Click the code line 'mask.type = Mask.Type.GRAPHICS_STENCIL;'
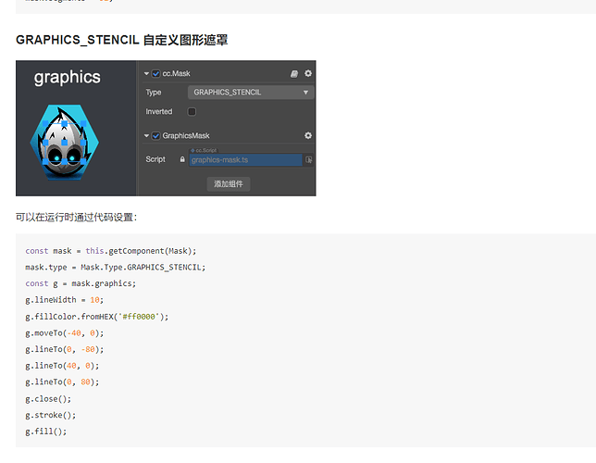This screenshot has height=463, width=596. point(115,268)
